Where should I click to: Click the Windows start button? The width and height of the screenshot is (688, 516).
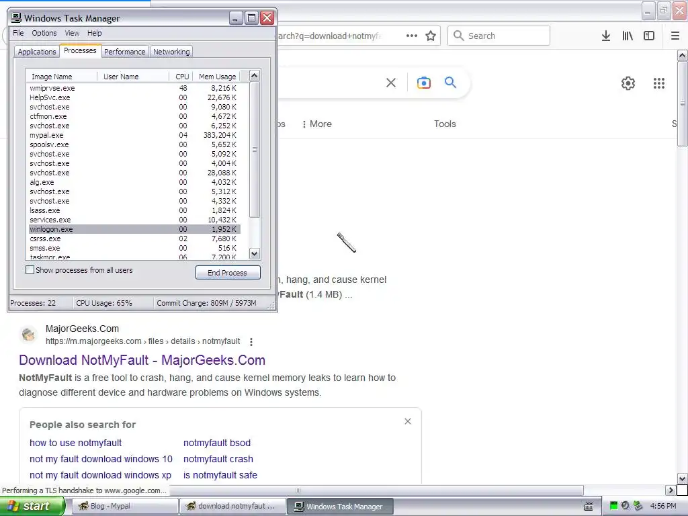click(x=32, y=507)
